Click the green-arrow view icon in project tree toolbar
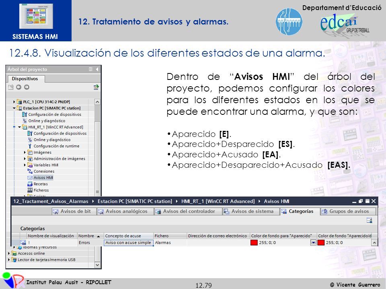Screen dimensions: 386x289 pos(96,87)
